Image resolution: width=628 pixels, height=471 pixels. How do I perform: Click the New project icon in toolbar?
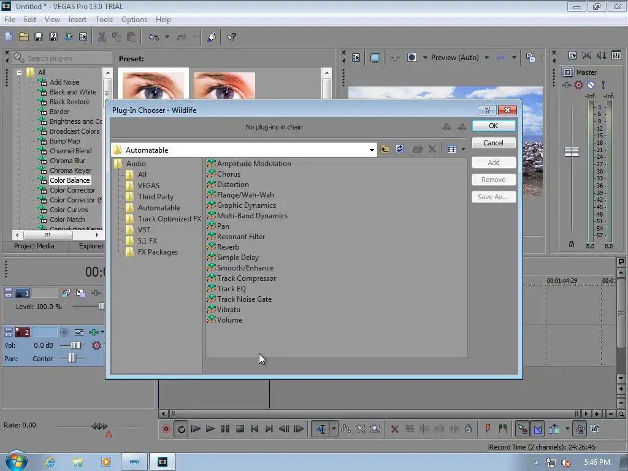(9, 37)
